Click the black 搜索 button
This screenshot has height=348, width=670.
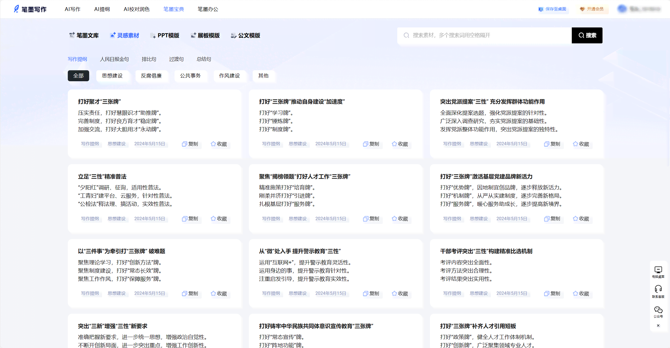(587, 35)
